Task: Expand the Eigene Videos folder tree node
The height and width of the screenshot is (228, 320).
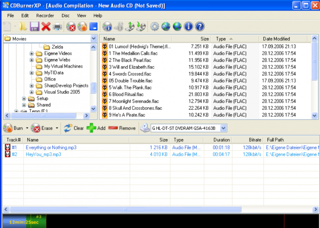Action: [32, 53]
